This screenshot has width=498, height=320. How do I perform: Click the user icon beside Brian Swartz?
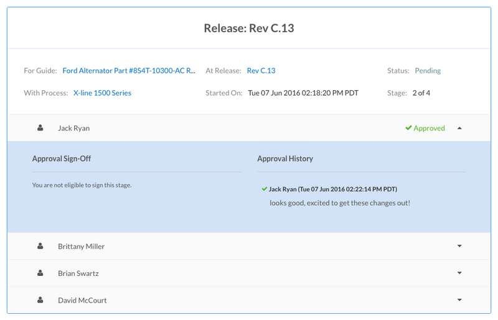40,273
